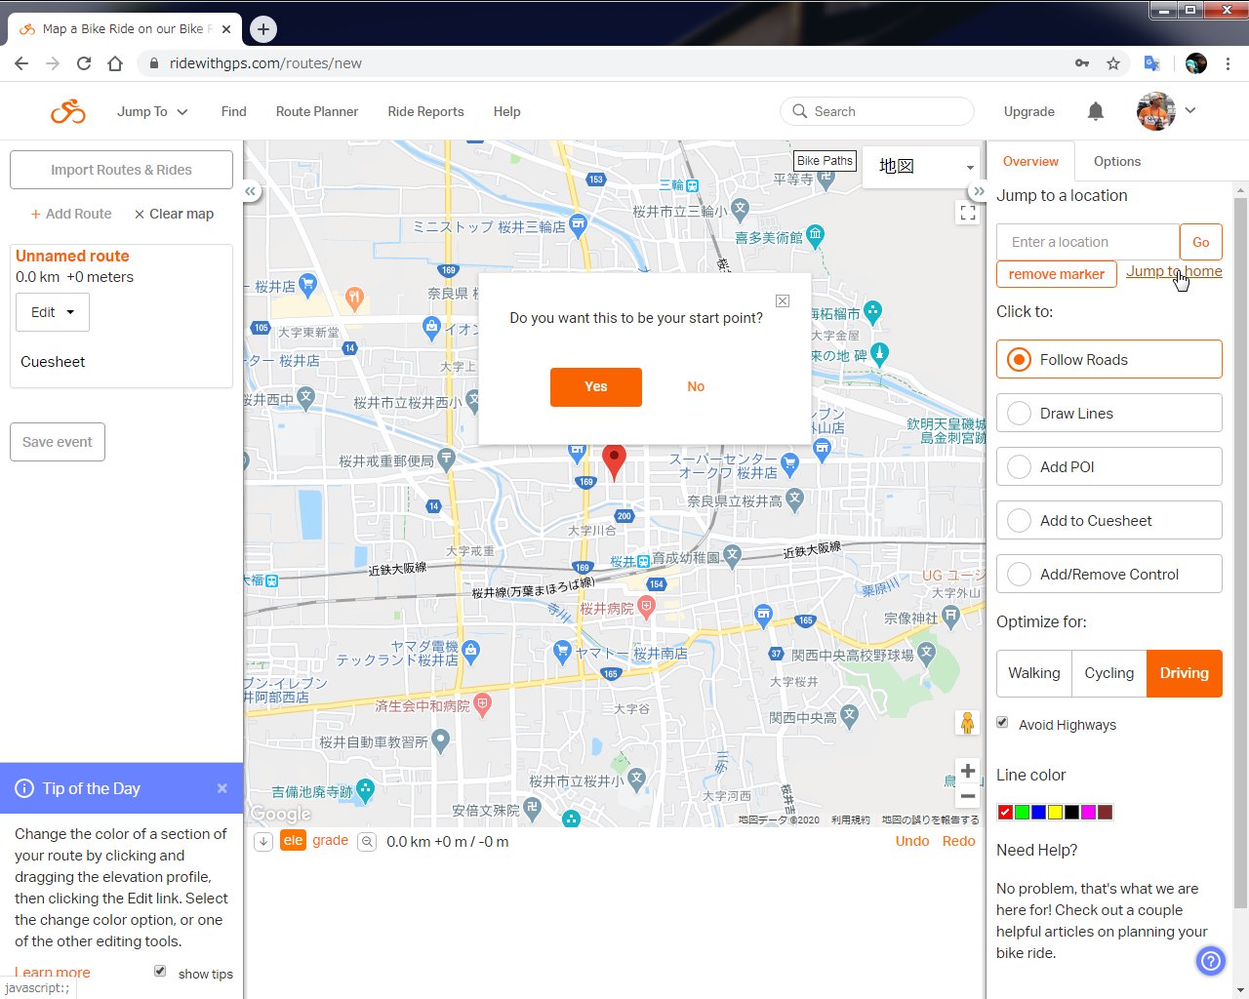The width and height of the screenshot is (1249, 999).
Task: Enter map fullscreen mode
Action: click(968, 213)
